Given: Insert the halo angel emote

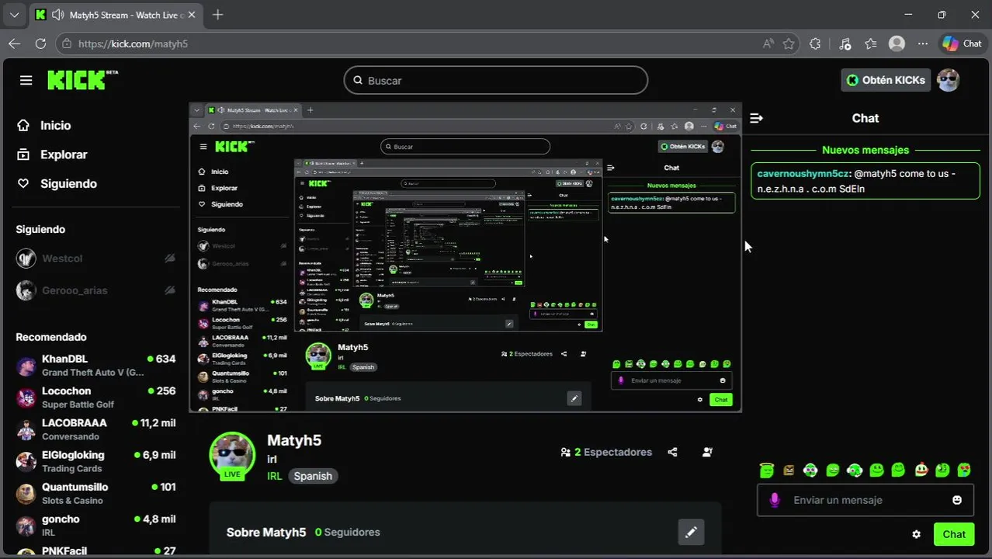Looking at the screenshot, I should pyautogui.click(x=767, y=470).
